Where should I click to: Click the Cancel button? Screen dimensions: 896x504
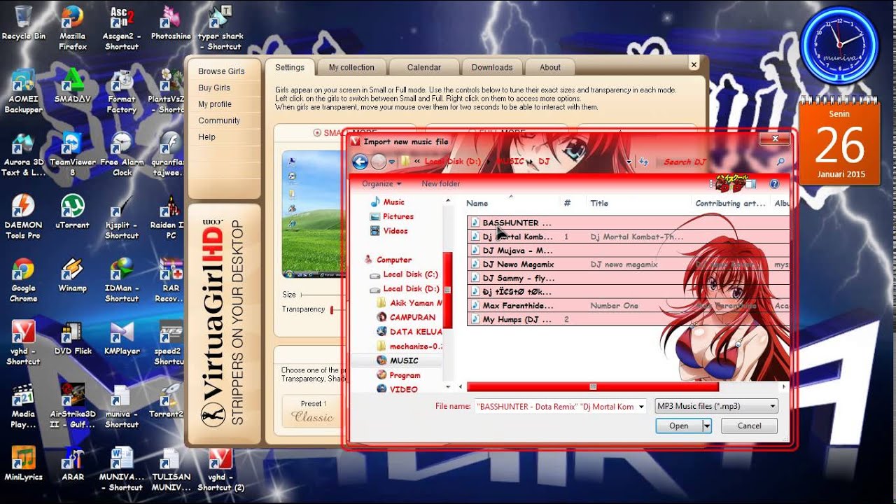pyautogui.click(x=749, y=426)
